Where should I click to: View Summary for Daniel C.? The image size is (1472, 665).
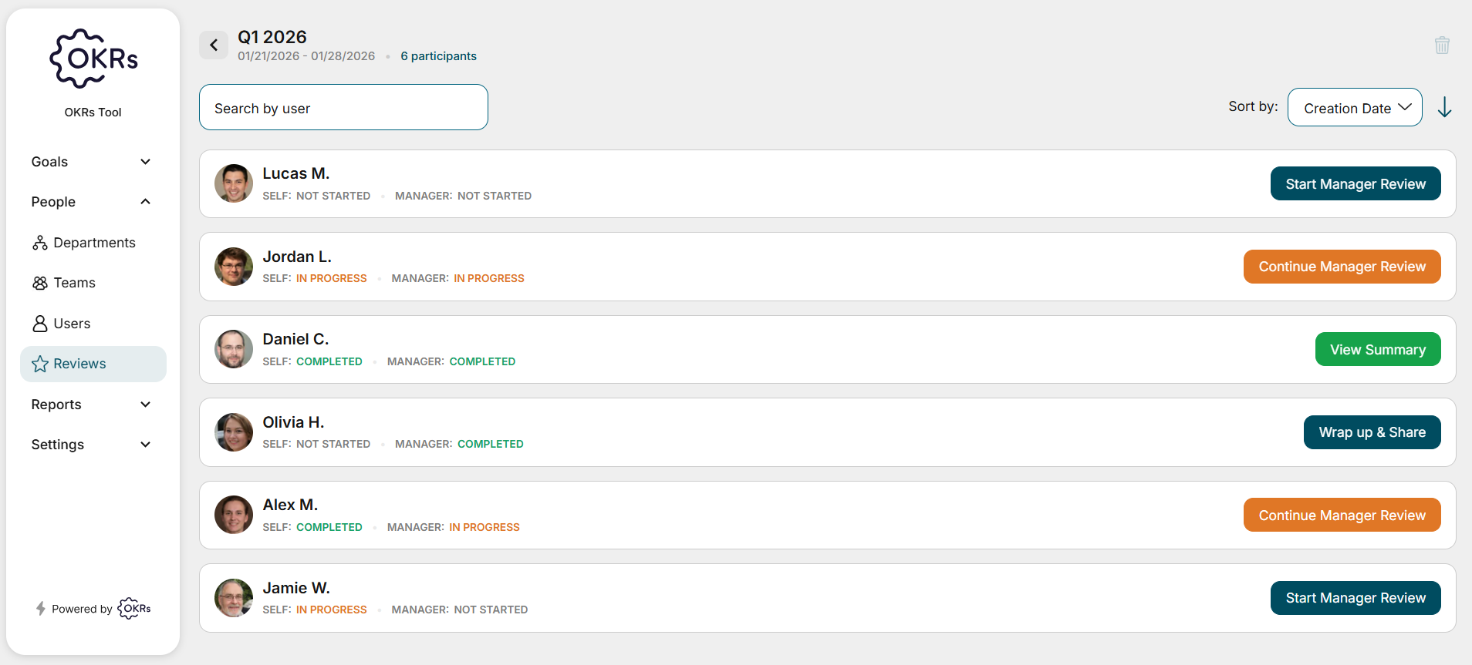(1378, 349)
